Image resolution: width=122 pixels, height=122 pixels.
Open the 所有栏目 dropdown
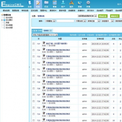[x=94, y=21]
